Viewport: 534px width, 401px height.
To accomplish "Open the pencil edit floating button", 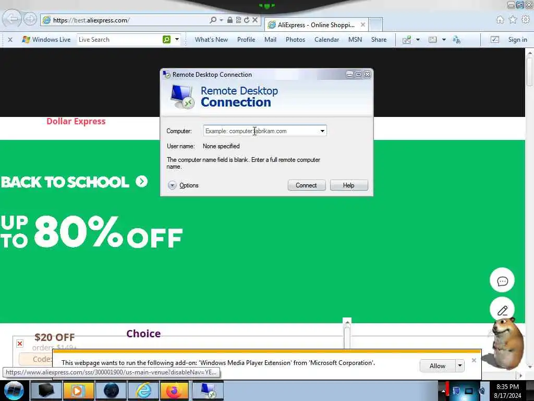I will [502, 310].
